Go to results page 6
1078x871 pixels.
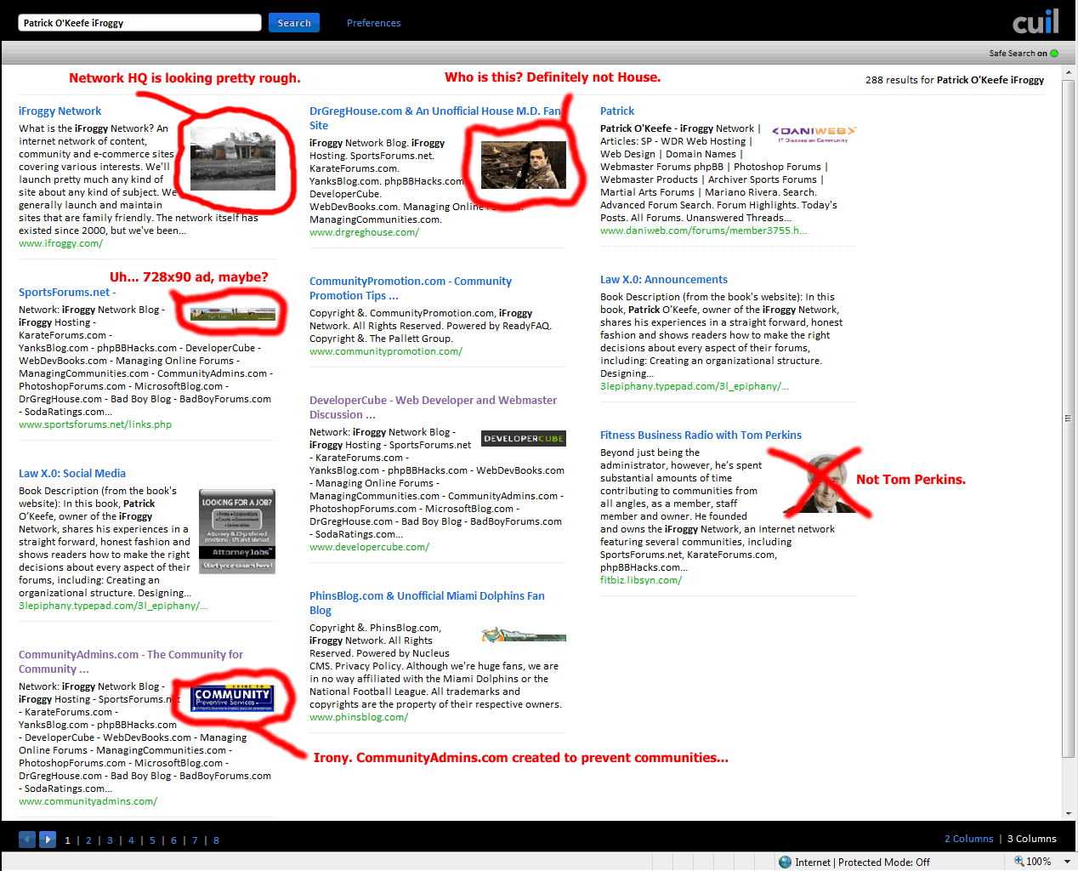173,840
